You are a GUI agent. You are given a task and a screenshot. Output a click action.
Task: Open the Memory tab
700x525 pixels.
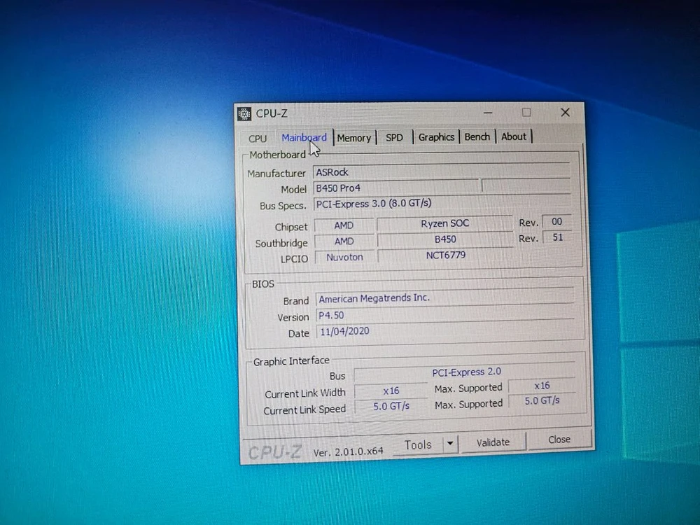(x=354, y=138)
